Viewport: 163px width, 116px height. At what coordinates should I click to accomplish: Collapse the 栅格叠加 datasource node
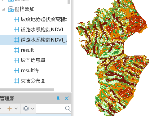pyautogui.click(x=3, y=9)
